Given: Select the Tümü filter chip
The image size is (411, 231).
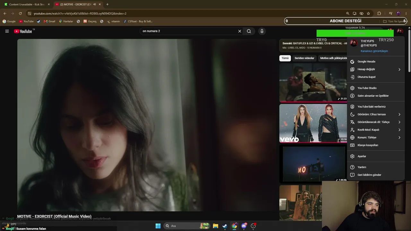Looking at the screenshot, I should pyautogui.click(x=285, y=58).
